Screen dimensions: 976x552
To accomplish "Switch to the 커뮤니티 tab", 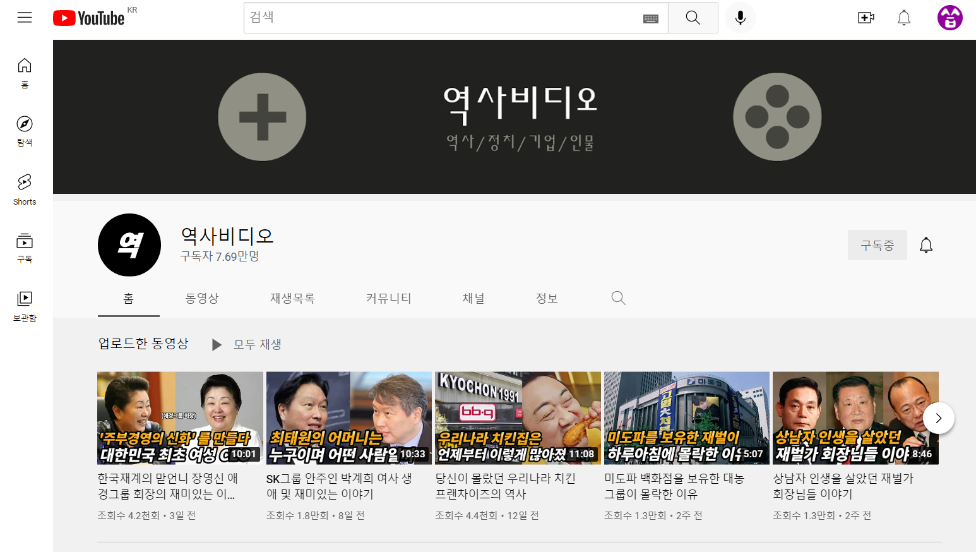I will click(x=389, y=298).
